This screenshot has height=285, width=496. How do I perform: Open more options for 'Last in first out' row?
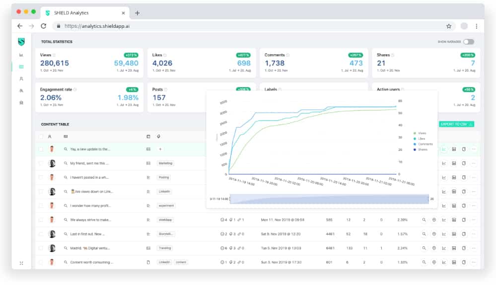[x=473, y=234]
